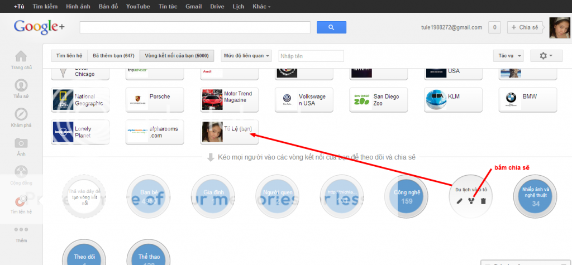Open Khám phá compass icon

pyautogui.click(x=21, y=114)
